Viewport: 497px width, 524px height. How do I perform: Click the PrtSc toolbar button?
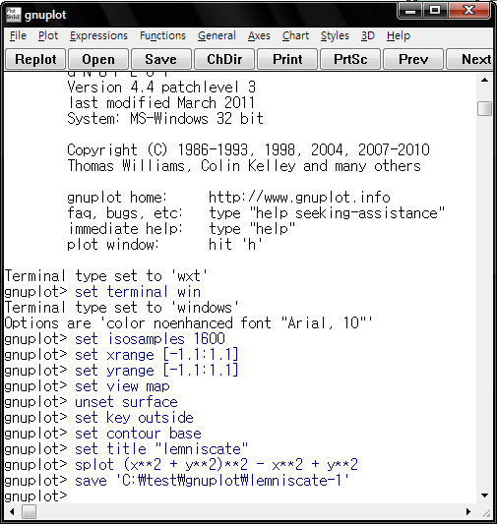350,59
